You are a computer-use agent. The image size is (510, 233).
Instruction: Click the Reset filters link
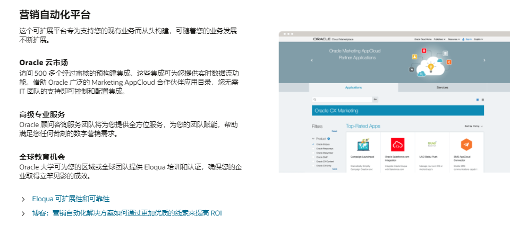(334, 131)
